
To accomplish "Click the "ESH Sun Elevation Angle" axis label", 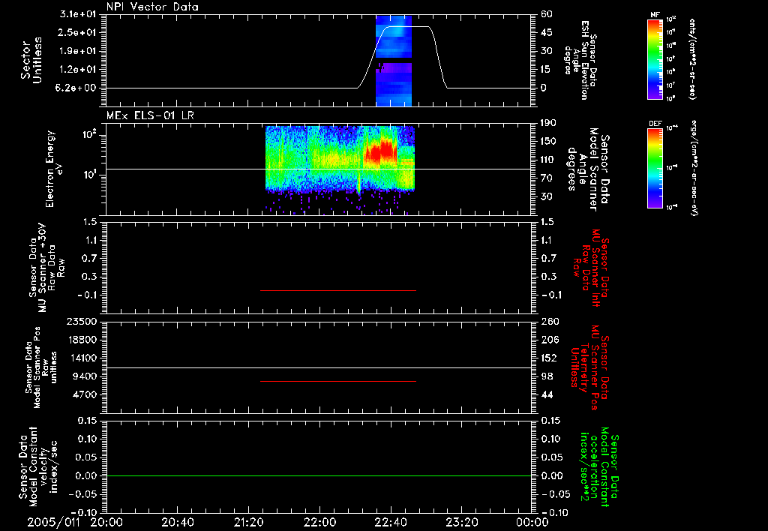I will coord(580,60).
